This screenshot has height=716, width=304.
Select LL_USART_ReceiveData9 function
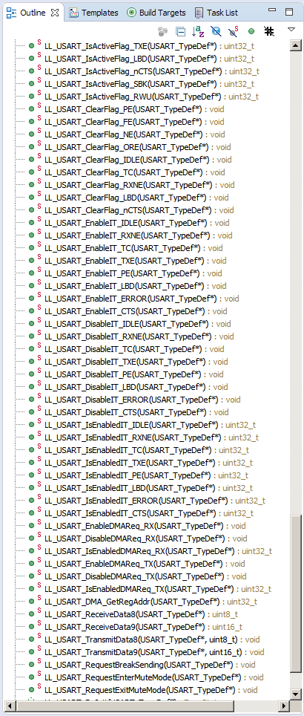[x=144, y=628]
